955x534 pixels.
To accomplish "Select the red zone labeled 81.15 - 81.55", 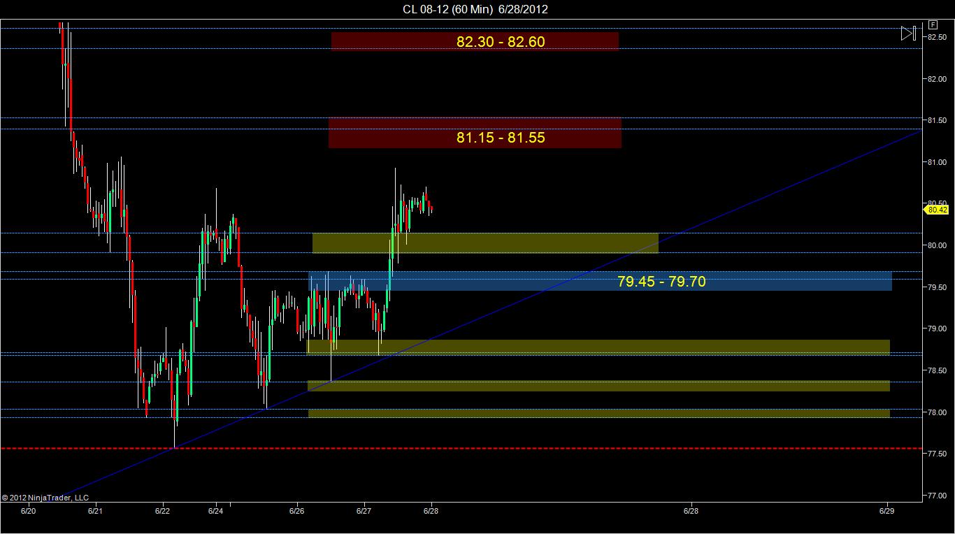I will [475, 133].
